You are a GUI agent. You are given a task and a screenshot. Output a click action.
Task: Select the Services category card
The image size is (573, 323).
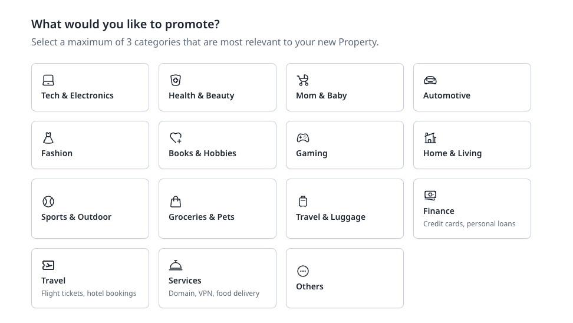point(218,278)
